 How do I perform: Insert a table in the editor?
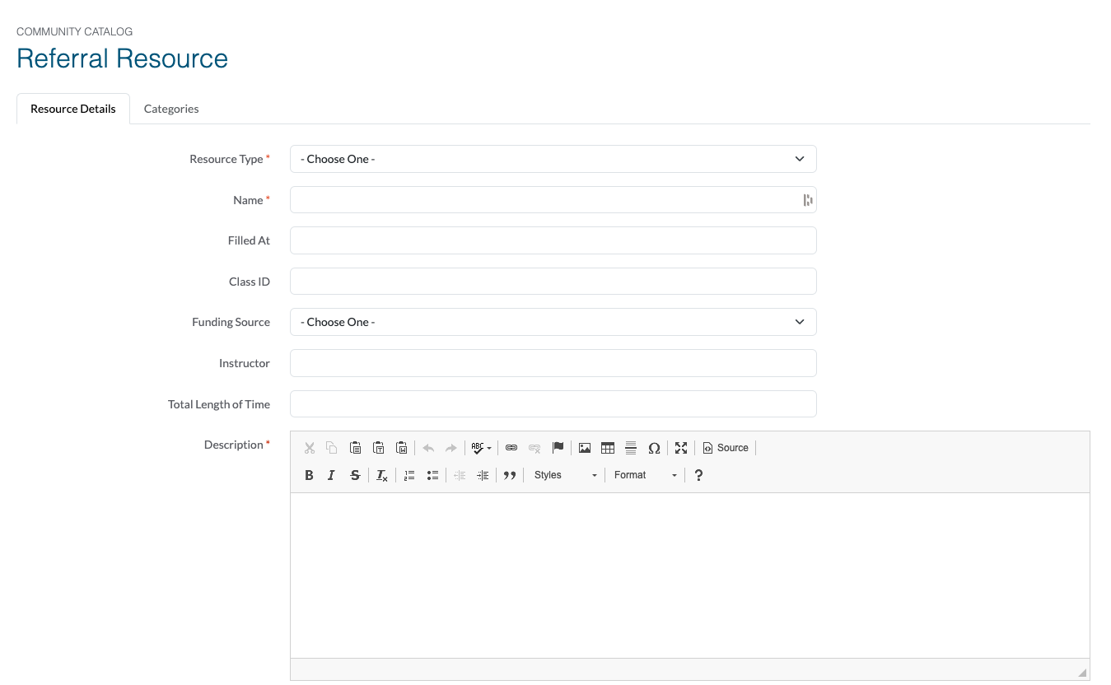point(608,448)
